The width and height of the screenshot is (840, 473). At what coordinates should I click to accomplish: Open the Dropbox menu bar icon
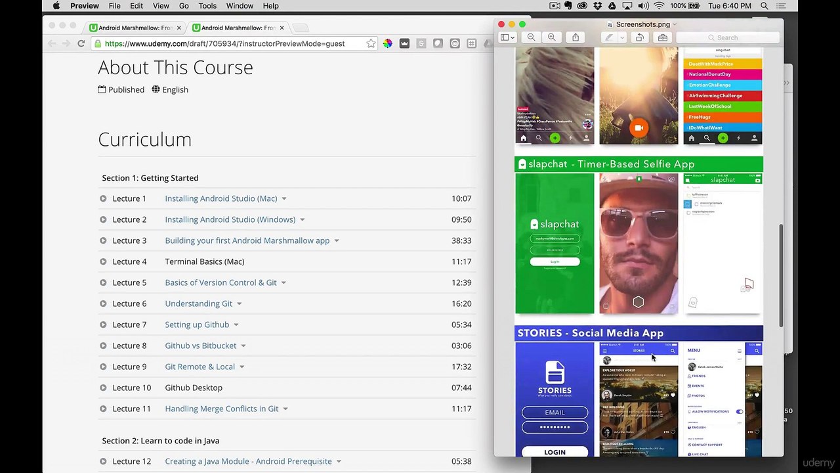point(597,6)
